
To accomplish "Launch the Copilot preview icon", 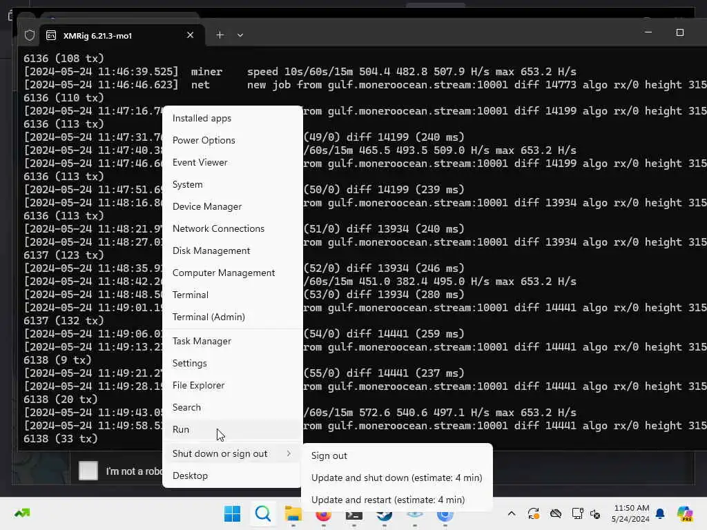I will click(686, 513).
